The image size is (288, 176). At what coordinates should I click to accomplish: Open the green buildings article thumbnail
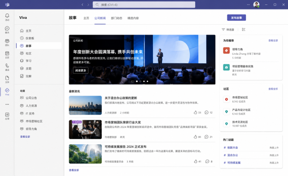(85, 154)
